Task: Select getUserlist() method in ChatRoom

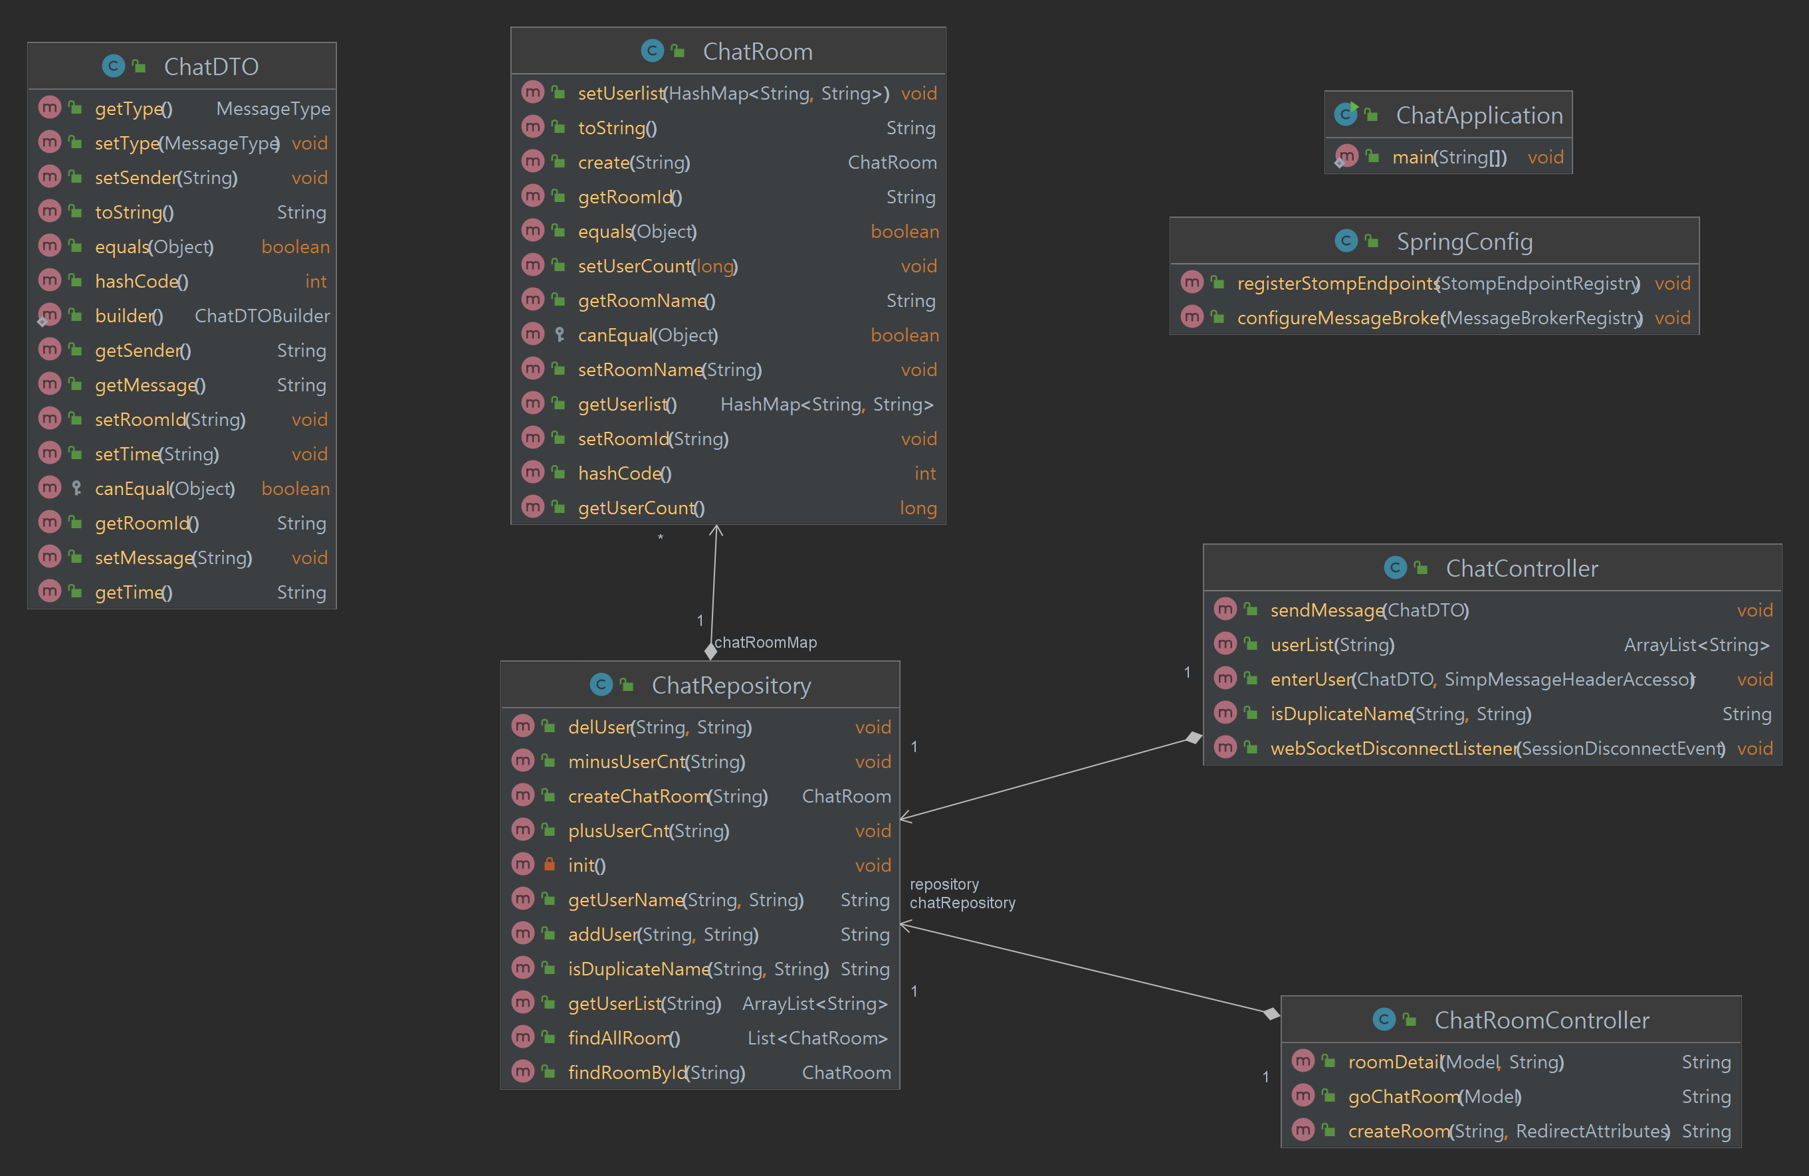Action: [x=626, y=404]
